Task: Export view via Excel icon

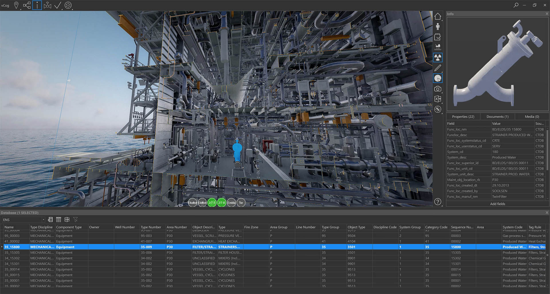Action: [x=438, y=99]
